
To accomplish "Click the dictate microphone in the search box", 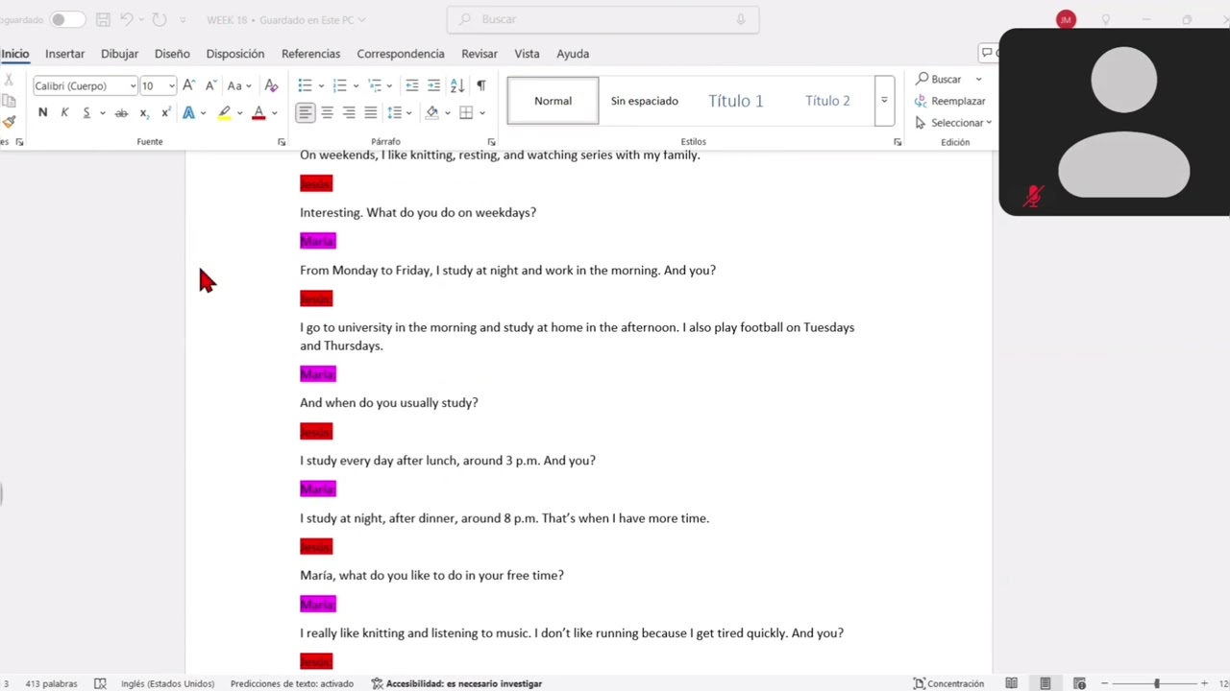I will pos(741,19).
